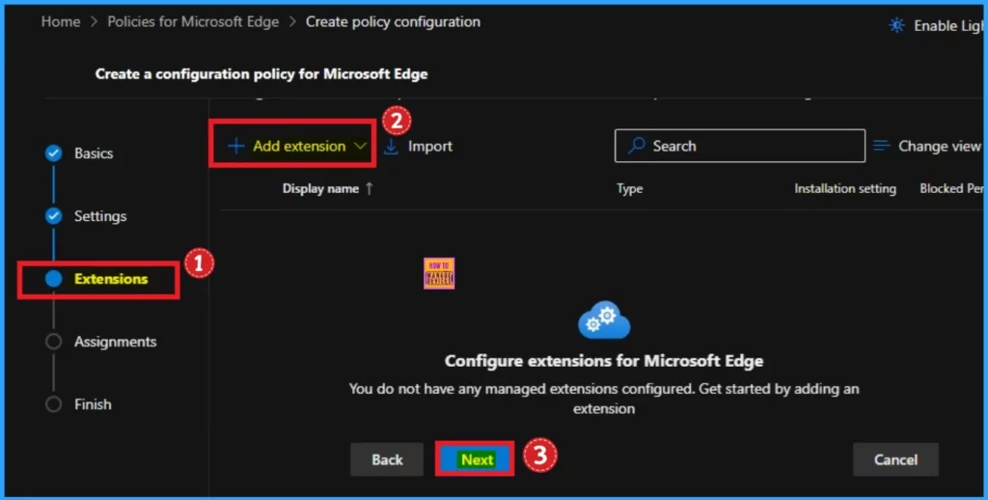Open Policies for Microsoft Edge breadcrumb
This screenshot has height=500, width=988.
(x=193, y=21)
